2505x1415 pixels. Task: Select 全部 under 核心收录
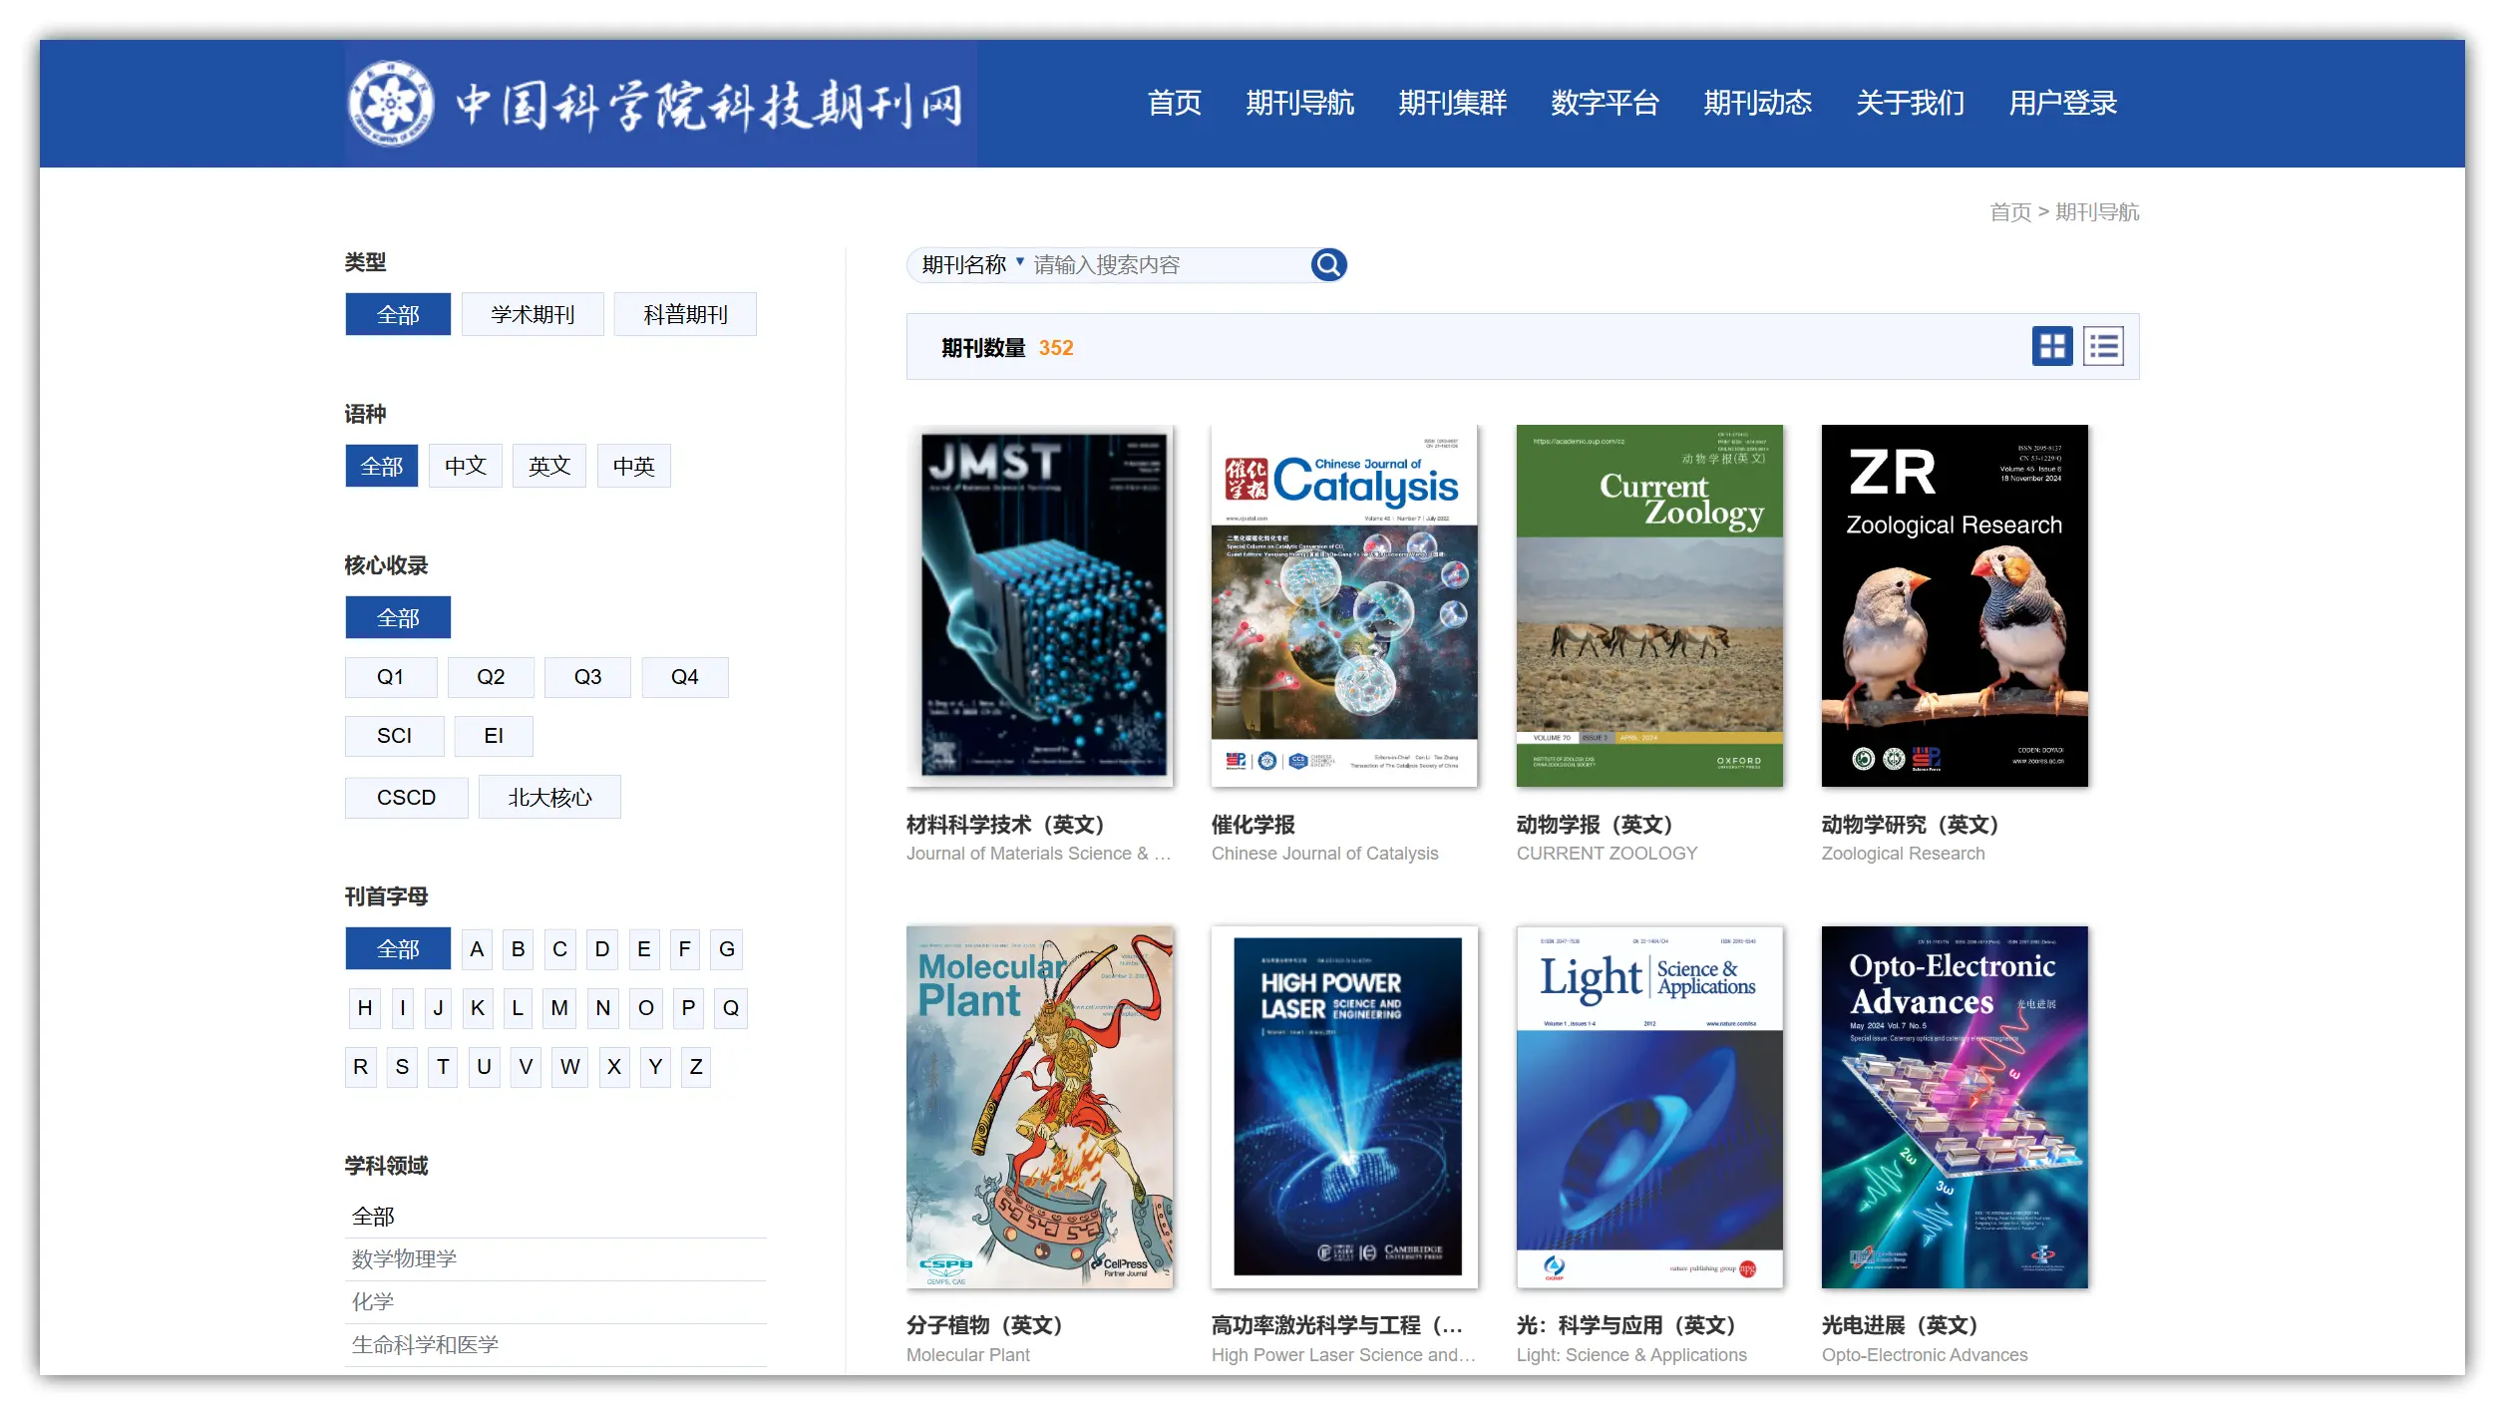tap(398, 617)
